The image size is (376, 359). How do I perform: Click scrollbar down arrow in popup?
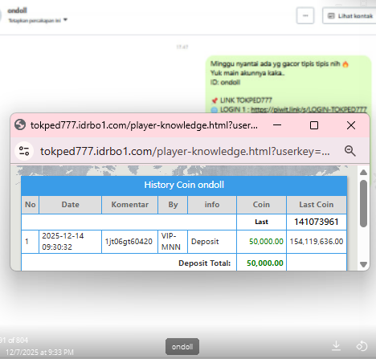[x=363, y=264]
